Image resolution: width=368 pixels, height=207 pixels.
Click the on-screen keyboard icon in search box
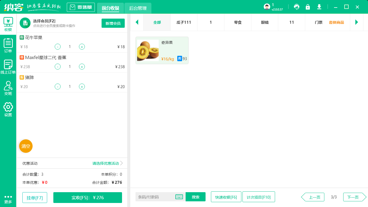[x=179, y=197]
